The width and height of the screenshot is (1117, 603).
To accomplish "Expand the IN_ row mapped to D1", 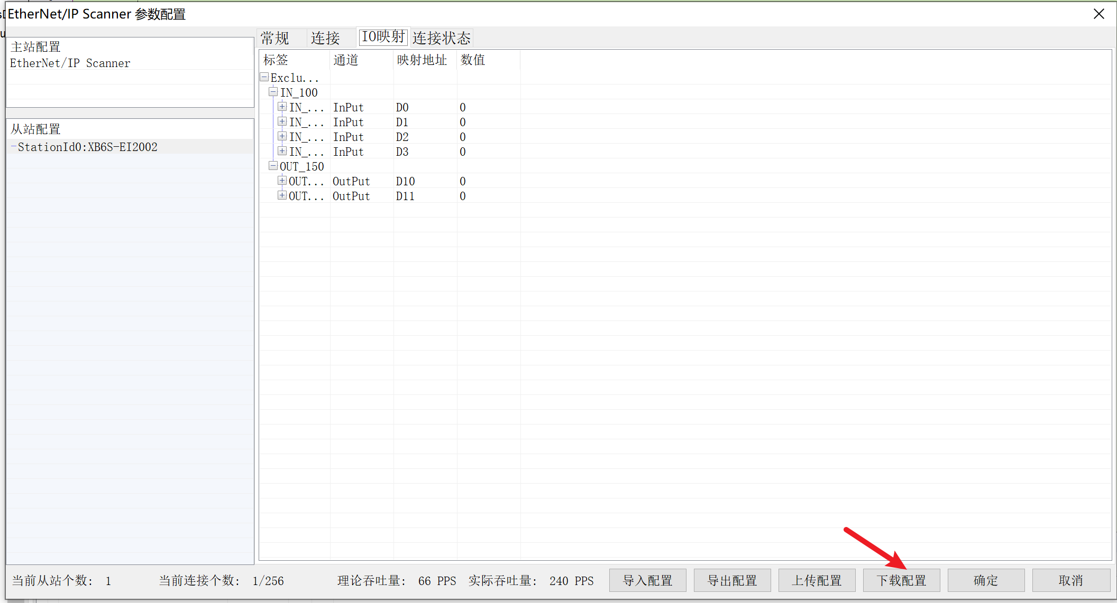I will (282, 121).
